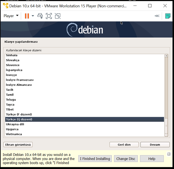This screenshot has height=169, width=174.
Task: Select Tacik keyboard layout
Action: (x=84, y=90)
